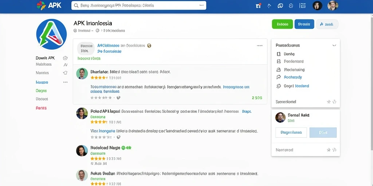373x186 pixels.
Task: Click the gray star row under the second review
Action: 101,137
